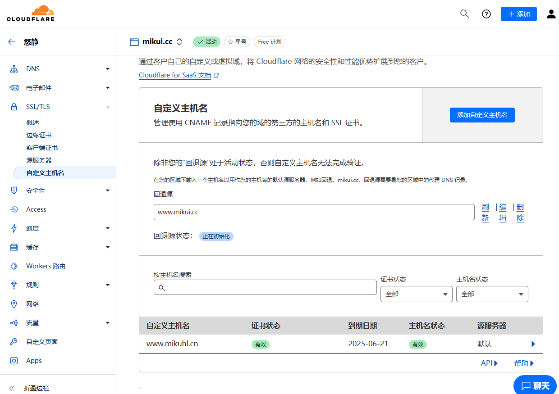Click the 2025-06-21 expiry date cell
The height and width of the screenshot is (394, 559).
(x=368, y=344)
